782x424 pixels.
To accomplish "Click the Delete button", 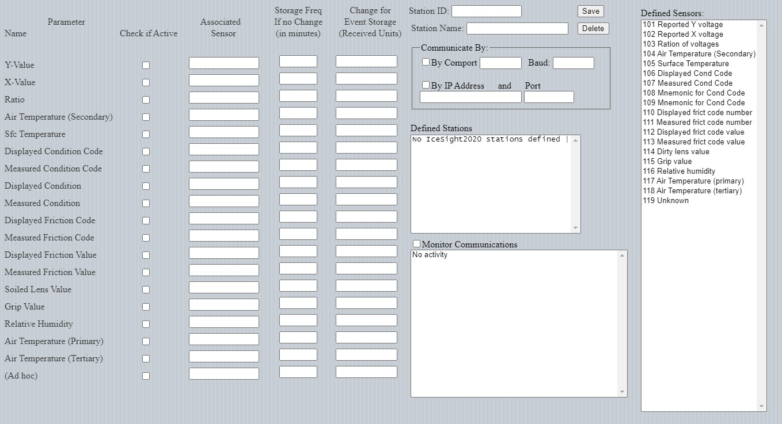I will (x=593, y=28).
